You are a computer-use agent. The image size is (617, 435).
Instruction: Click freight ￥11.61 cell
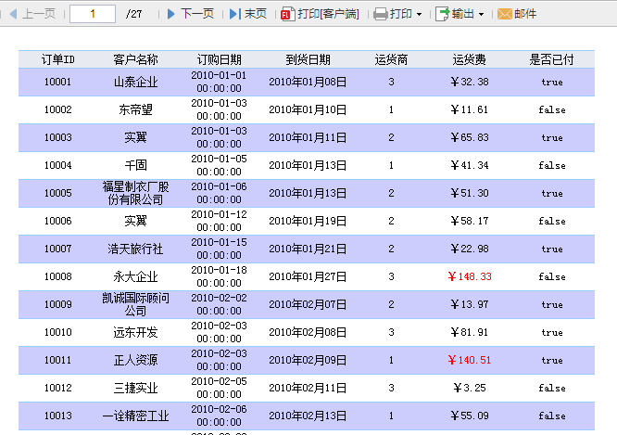469,109
